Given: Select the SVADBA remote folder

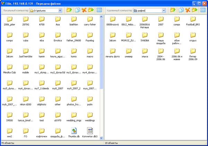Looking at the screenshot, I should (x=145, y=37).
